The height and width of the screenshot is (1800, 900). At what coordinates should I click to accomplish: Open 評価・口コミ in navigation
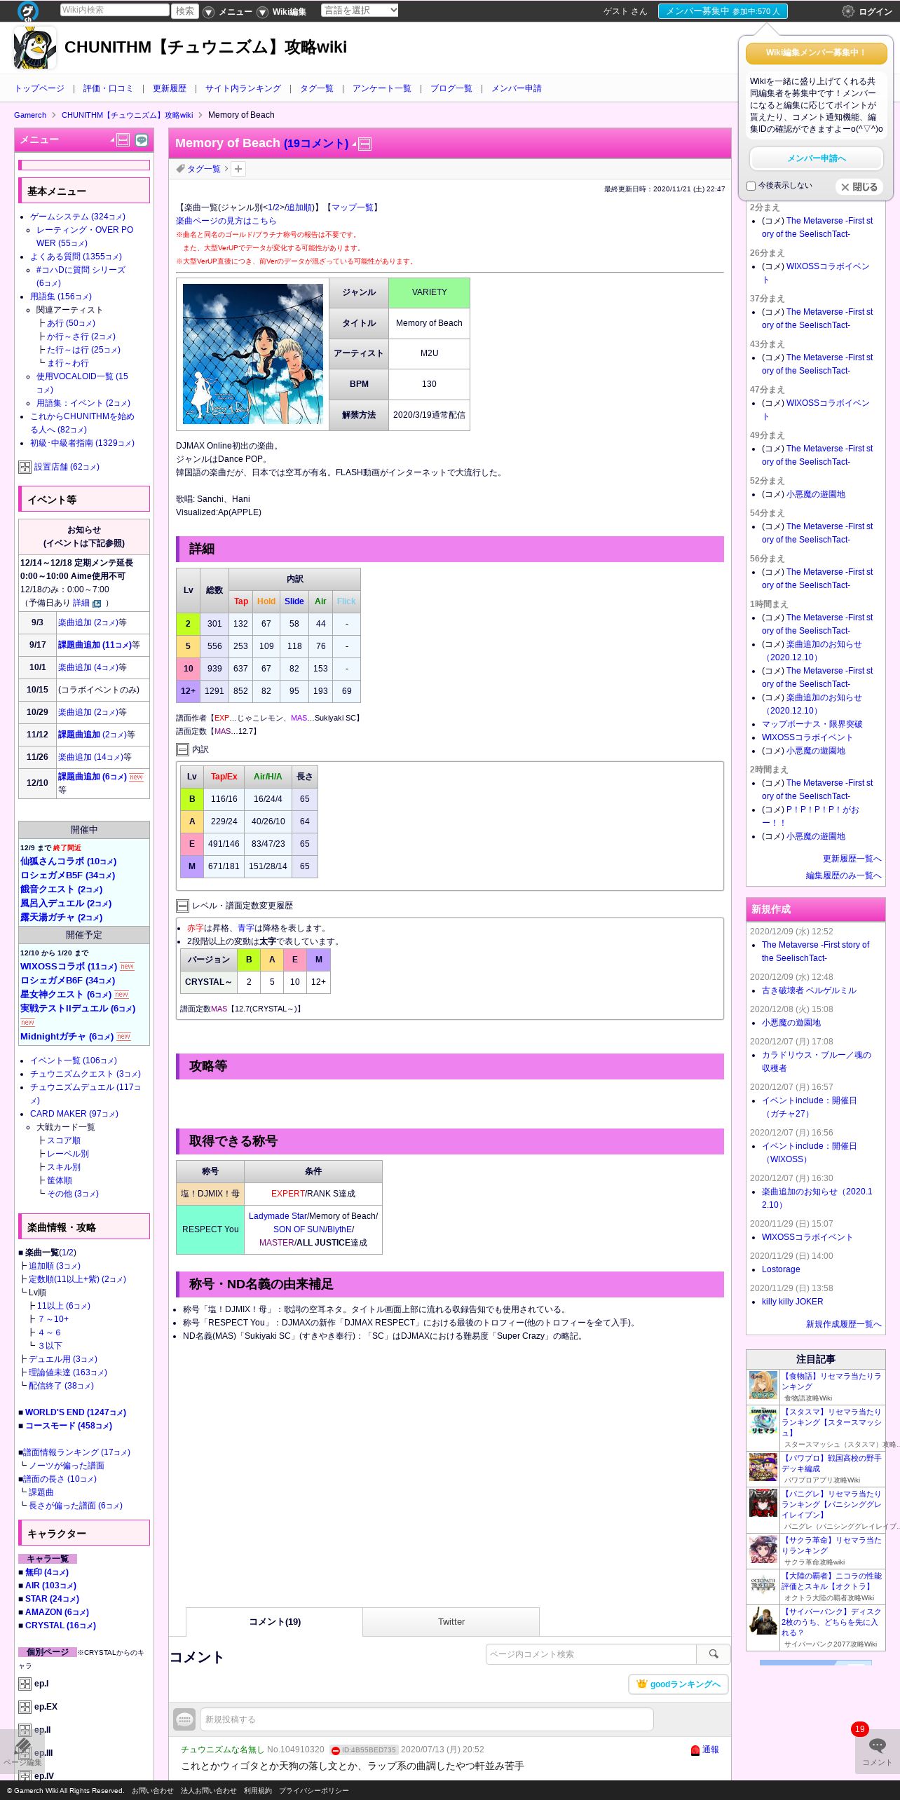tap(108, 88)
